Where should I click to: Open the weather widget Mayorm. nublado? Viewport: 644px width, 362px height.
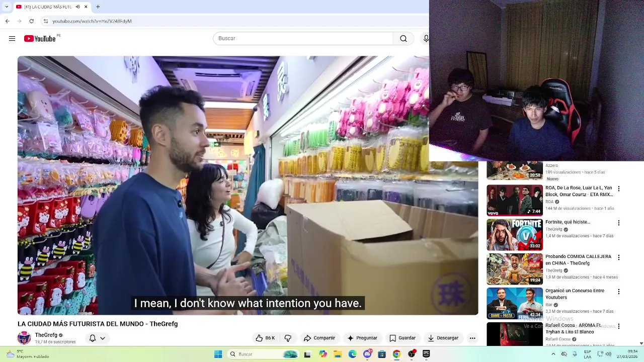coord(27,354)
